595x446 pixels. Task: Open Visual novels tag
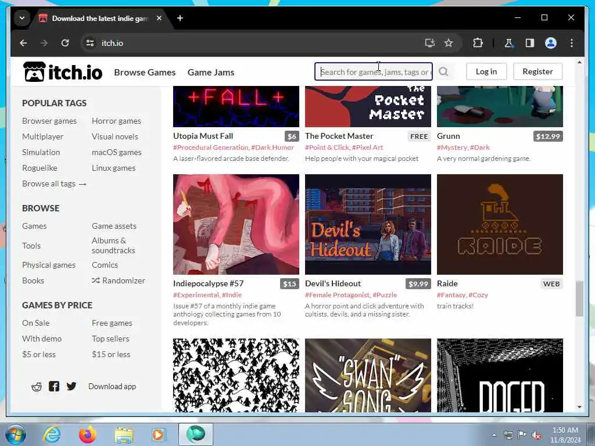(x=115, y=136)
